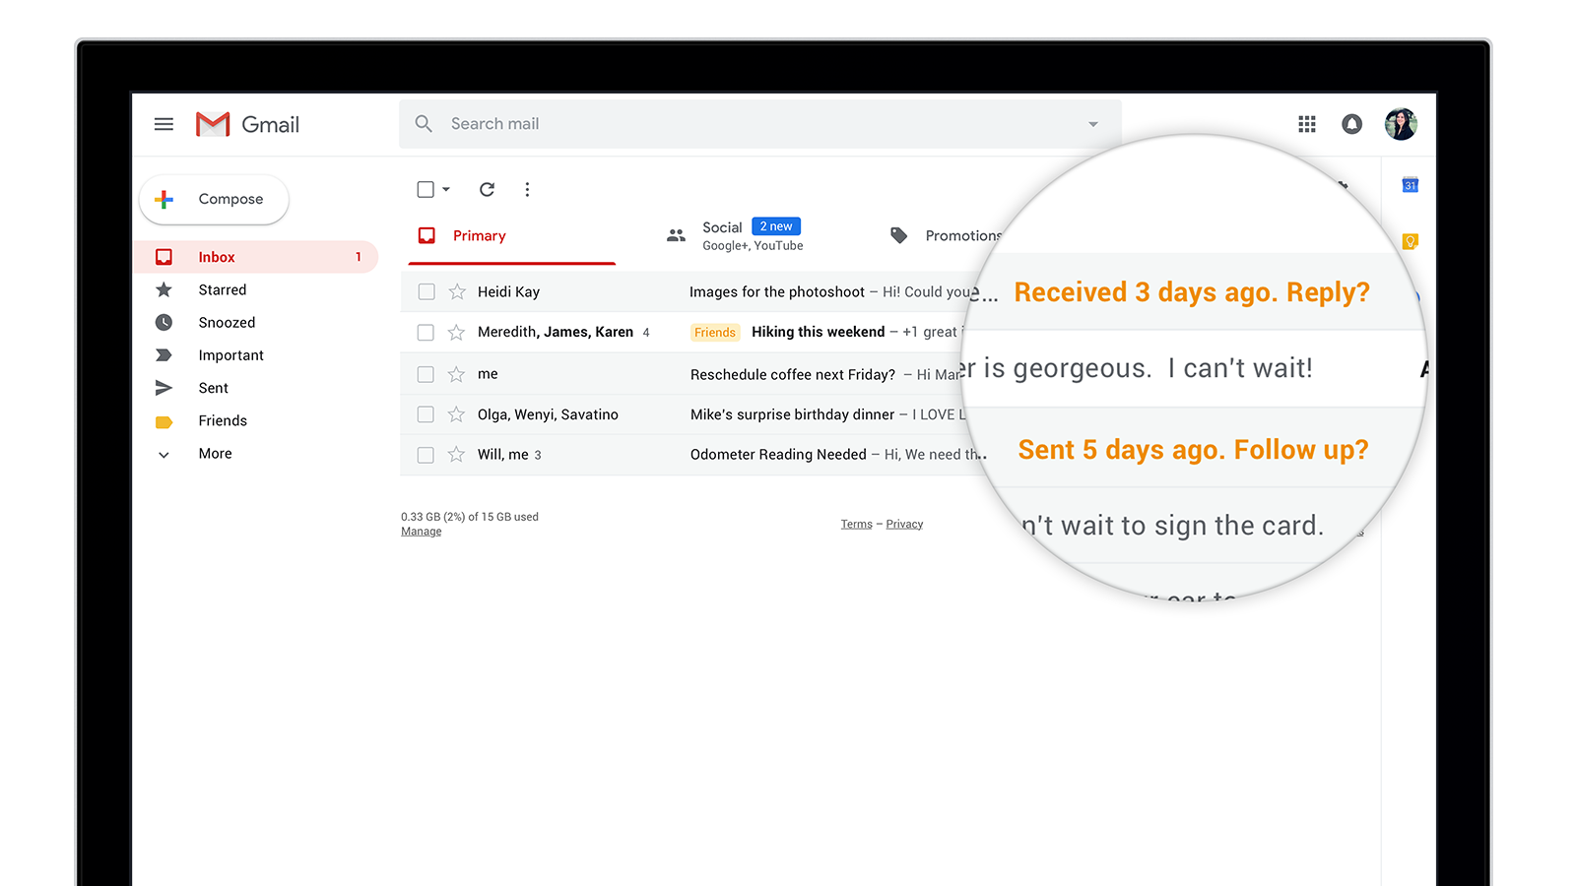Click the '0.33 GB (2%) of 15 GB used' text

(470, 517)
